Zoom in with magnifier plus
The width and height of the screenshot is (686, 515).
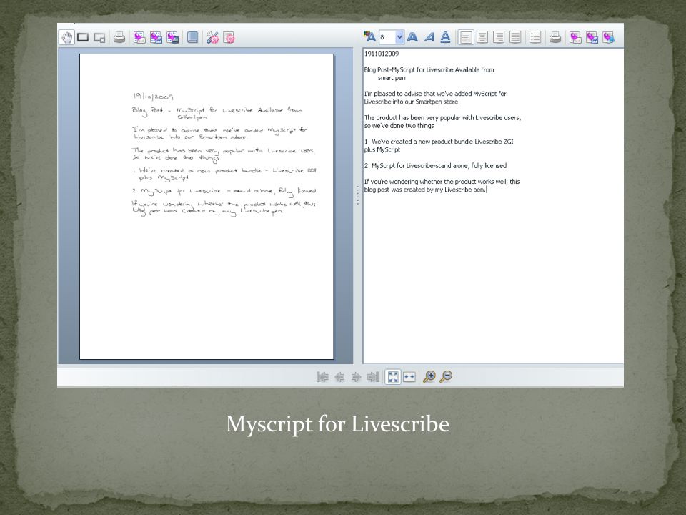click(x=429, y=377)
